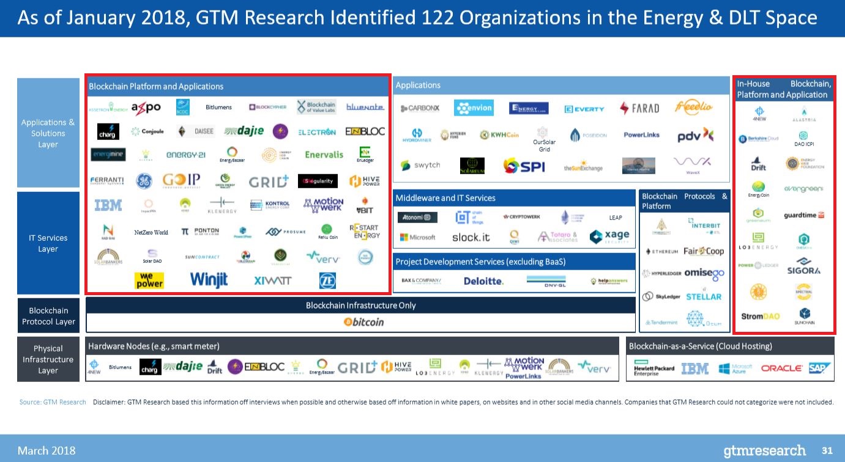Click the slock.it logo

(471, 237)
